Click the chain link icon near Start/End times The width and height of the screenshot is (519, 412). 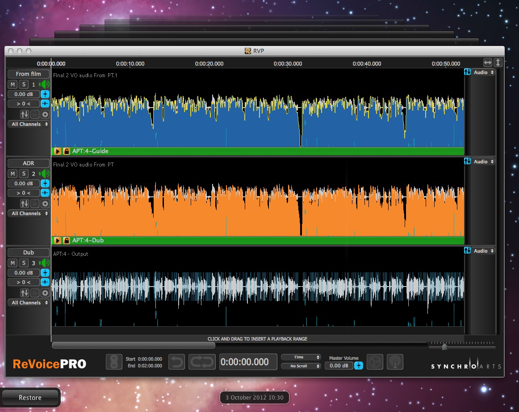point(114,362)
